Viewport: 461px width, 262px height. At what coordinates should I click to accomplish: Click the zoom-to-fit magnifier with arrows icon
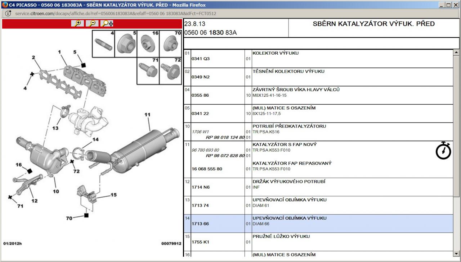pos(107,23)
